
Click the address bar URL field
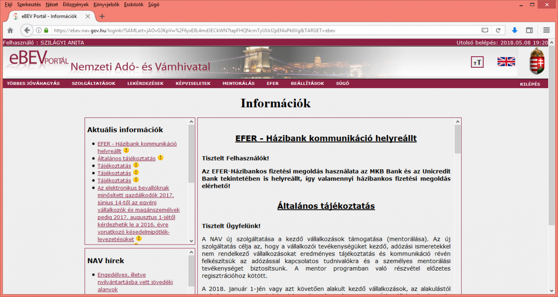(x=265, y=30)
